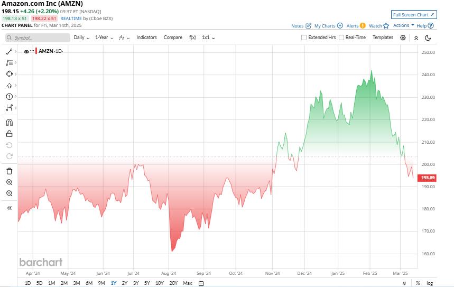Open the Notes link
Viewport: 454px width, 287px height.
[297, 26]
